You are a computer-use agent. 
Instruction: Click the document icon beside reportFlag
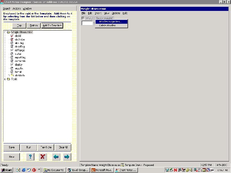[x=12, y=57]
